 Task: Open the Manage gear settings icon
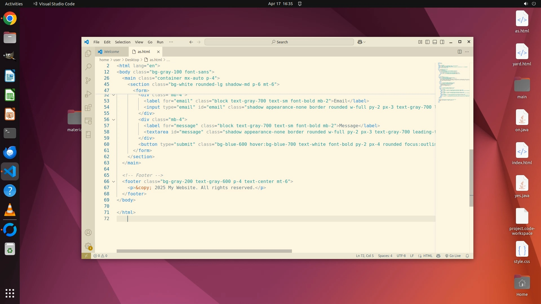[x=88, y=246]
